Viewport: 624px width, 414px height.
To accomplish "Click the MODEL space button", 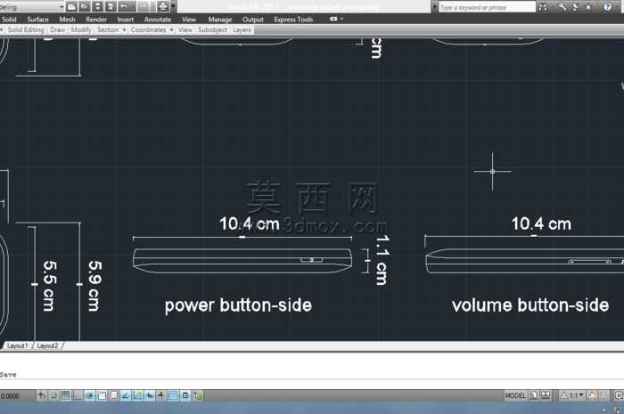I will (x=515, y=395).
